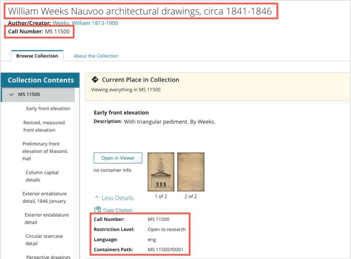The width and height of the screenshot is (351, 259).
Task: Click the Copy Citation link text
Action: click(118, 210)
